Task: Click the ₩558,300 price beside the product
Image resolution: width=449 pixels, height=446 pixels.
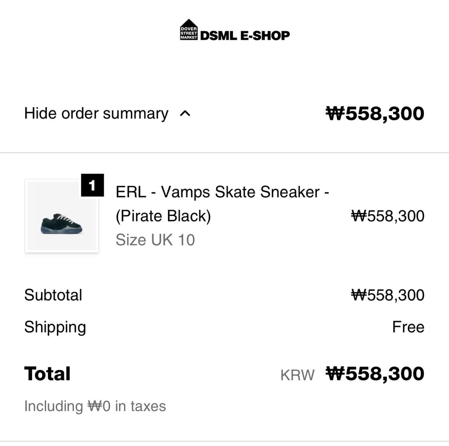Action: (x=388, y=216)
